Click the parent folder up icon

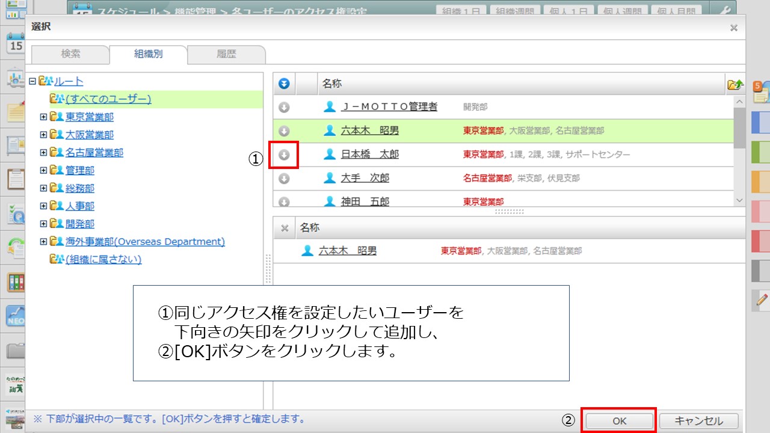coord(735,85)
